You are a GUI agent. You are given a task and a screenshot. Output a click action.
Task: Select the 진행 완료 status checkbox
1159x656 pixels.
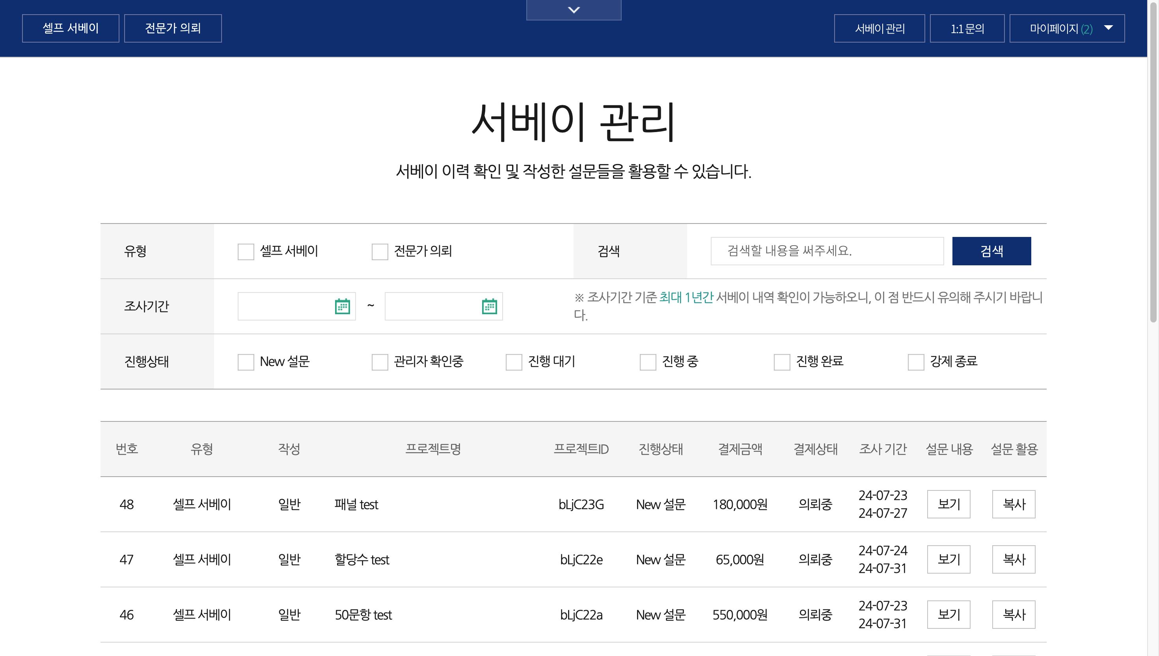pos(782,362)
